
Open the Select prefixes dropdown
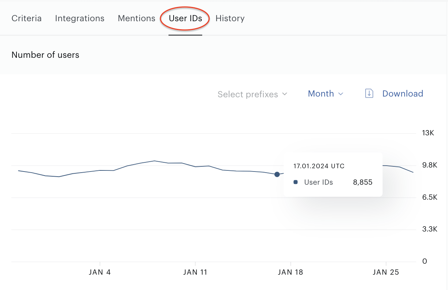(x=252, y=94)
